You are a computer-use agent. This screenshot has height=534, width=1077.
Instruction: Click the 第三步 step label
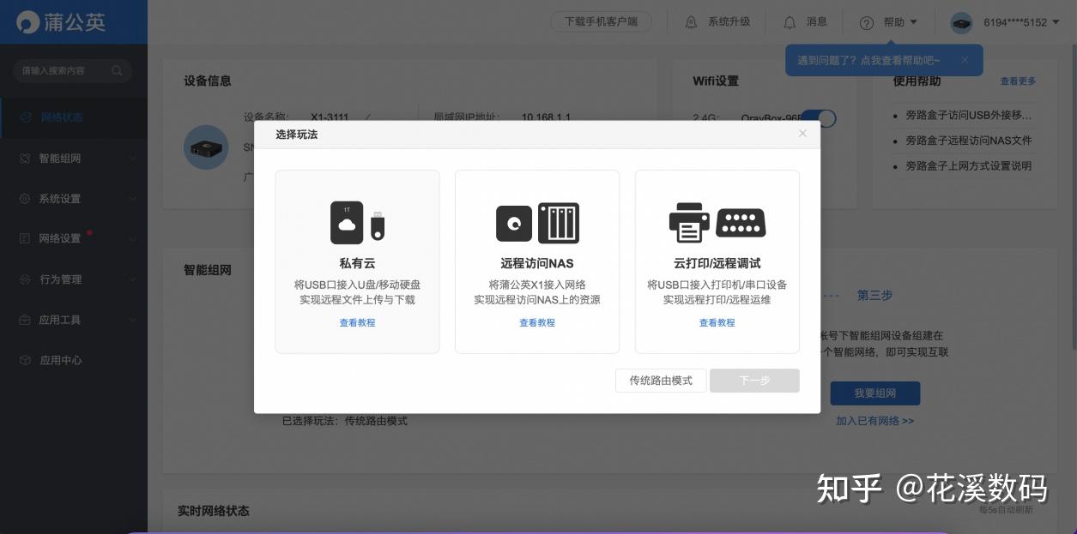tap(875, 295)
